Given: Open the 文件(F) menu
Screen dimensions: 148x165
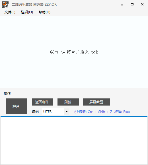Looking at the screenshot, I should coord(10,12).
